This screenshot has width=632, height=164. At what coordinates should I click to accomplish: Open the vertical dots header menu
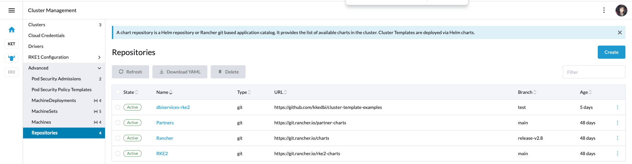(x=604, y=10)
